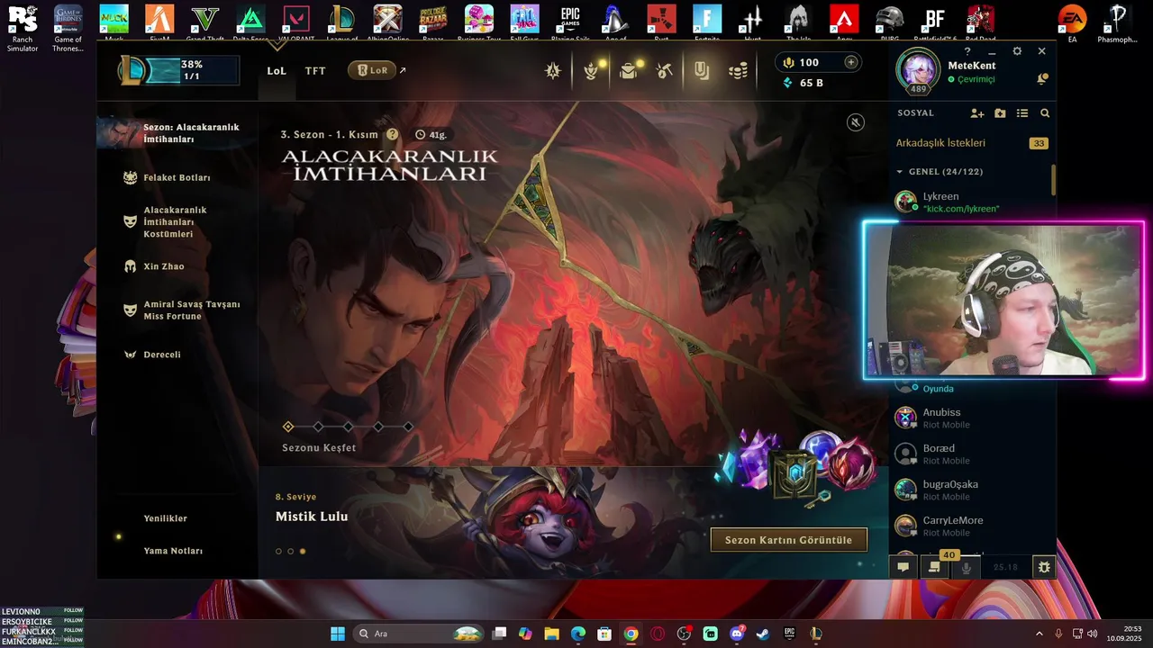Open chat with friend bugra0şaka
This screenshot has width=1153, height=648.
click(x=970, y=490)
